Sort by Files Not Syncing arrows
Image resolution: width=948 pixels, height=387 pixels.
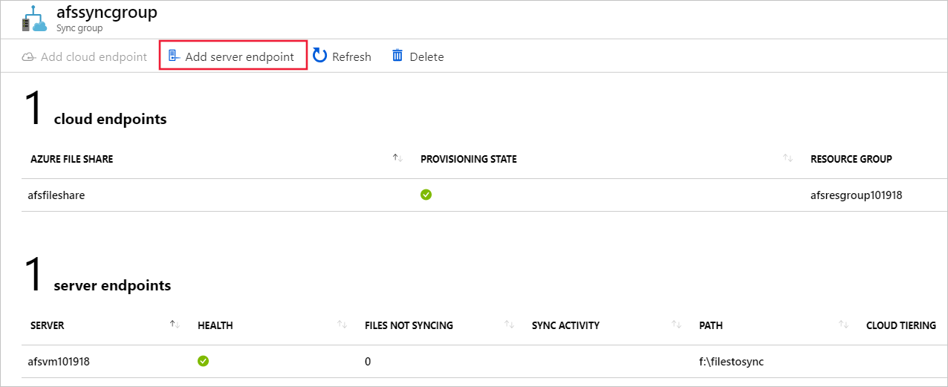click(509, 325)
